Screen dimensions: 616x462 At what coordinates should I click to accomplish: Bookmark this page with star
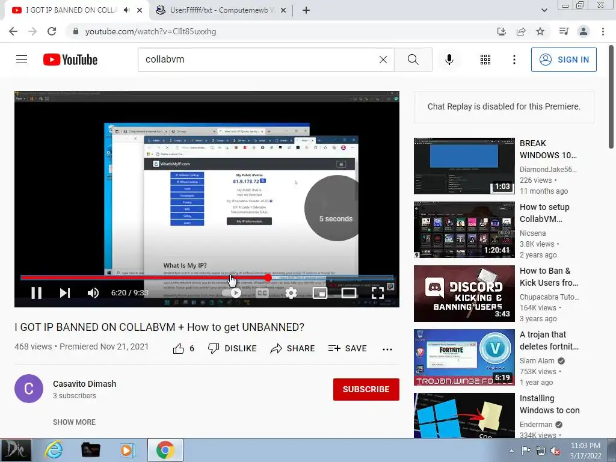click(540, 31)
